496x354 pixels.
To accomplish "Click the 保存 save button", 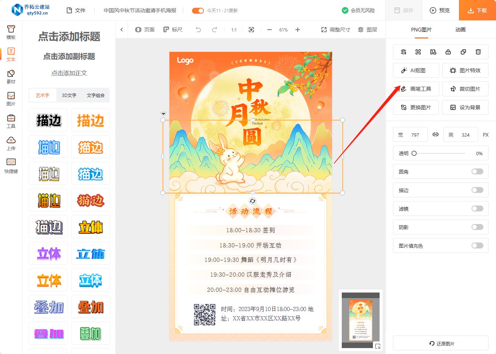I will tap(404, 10).
